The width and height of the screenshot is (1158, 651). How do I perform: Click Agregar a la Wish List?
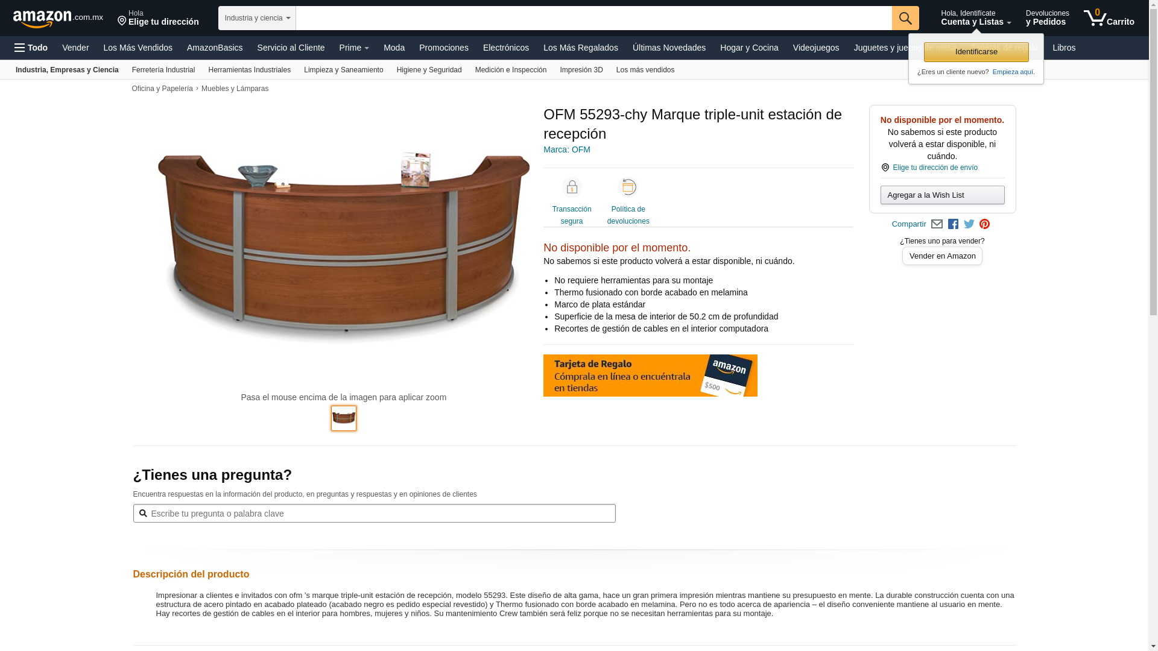tap(942, 195)
